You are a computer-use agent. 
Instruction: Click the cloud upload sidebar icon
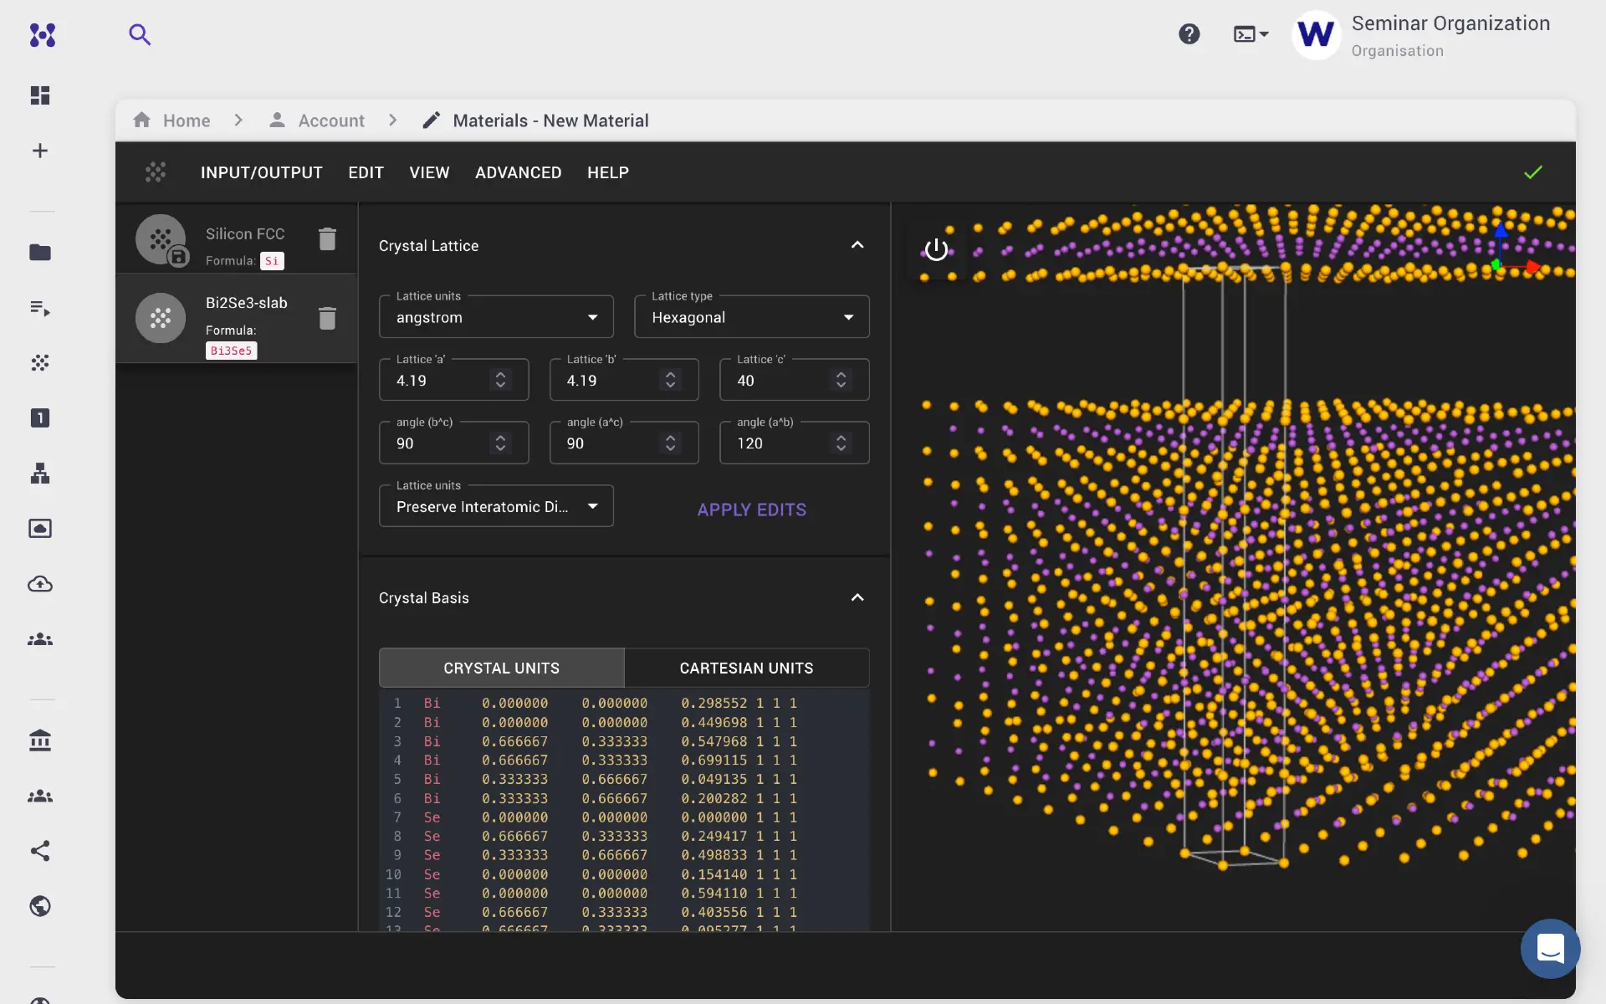click(x=40, y=584)
